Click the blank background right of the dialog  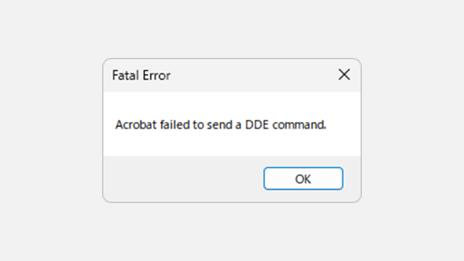[412, 130]
